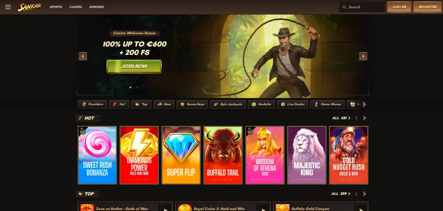The width and height of the screenshot is (443, 211).
Task: Open the Casino menu item
Action: point(76,7)
